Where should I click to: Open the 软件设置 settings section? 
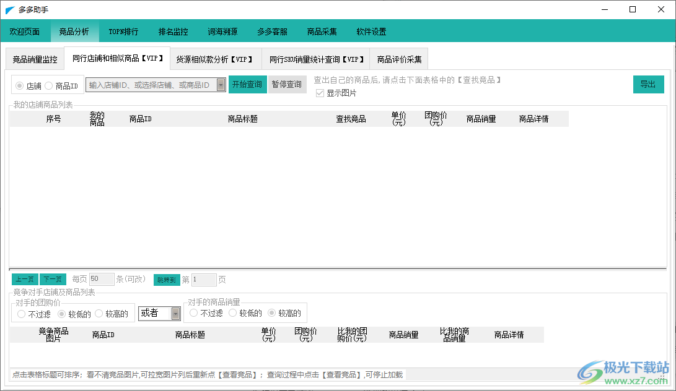point(371,31)
